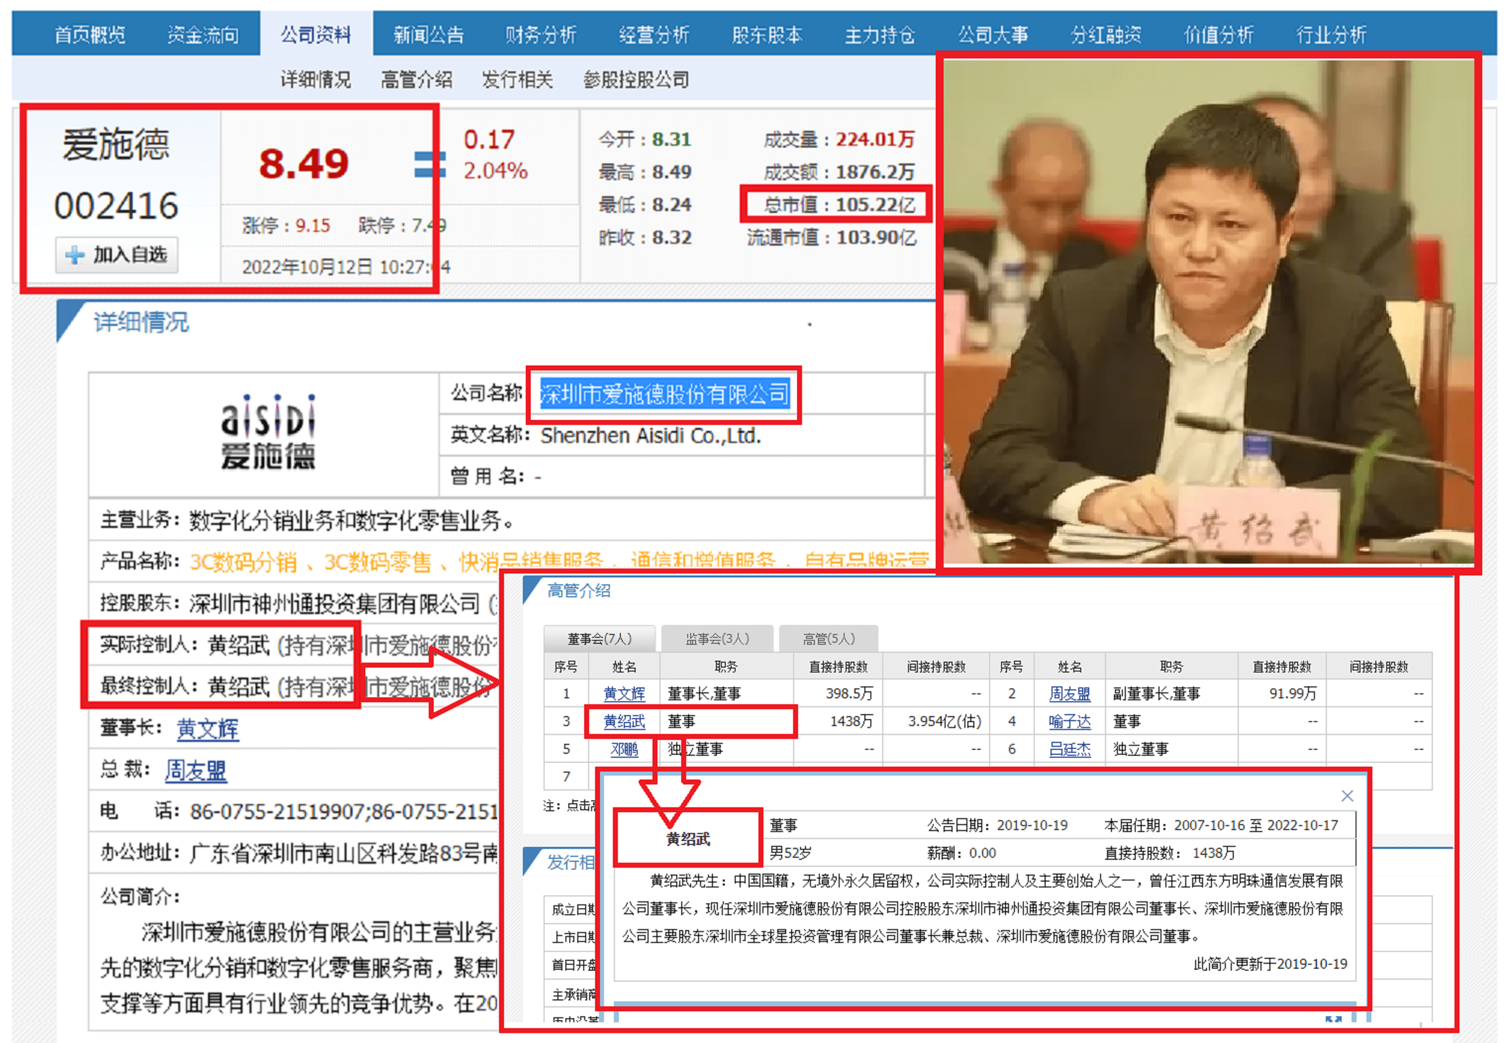The width and height of the screenshot is (1509, 1043).
Task: Open chairman 黄文辉 link in company details
Action: 208,729
